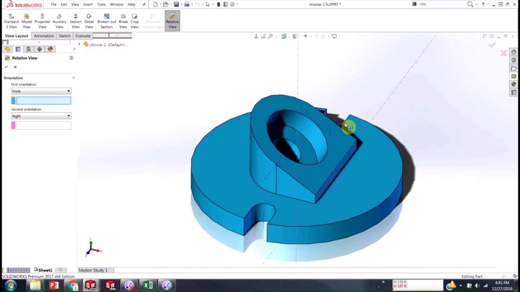Viewport: 520px width, 292px height.
Task: Open the Insert menu
Action: (x=88, y=4)
